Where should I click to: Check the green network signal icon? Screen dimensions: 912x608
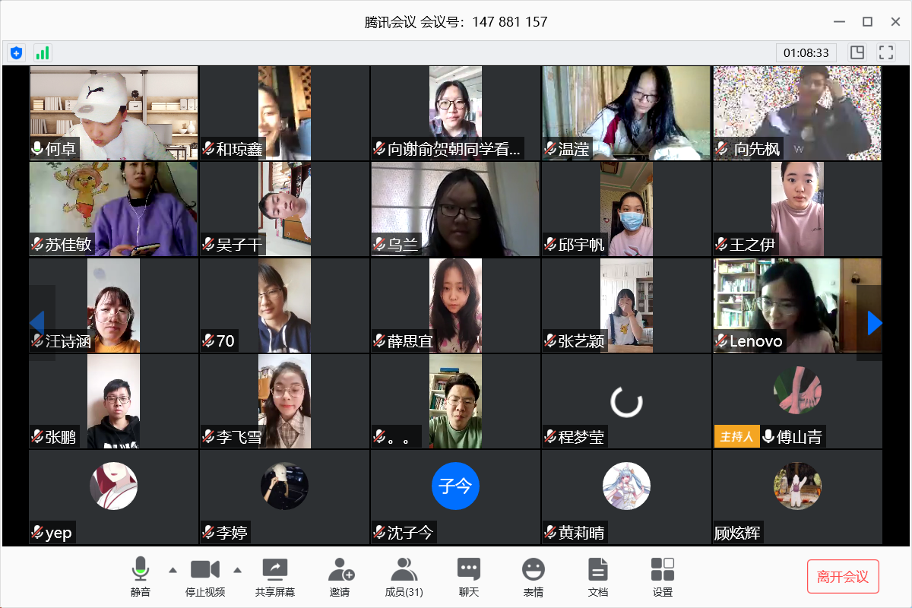pyautogui.click(x=43, y=52)
